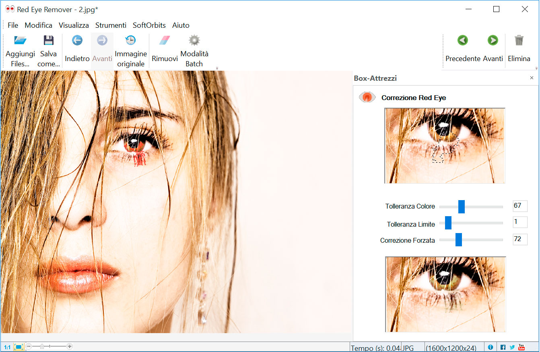Open the info icon in status bar
Screen dimensions: 540x352
pos(490,347)
